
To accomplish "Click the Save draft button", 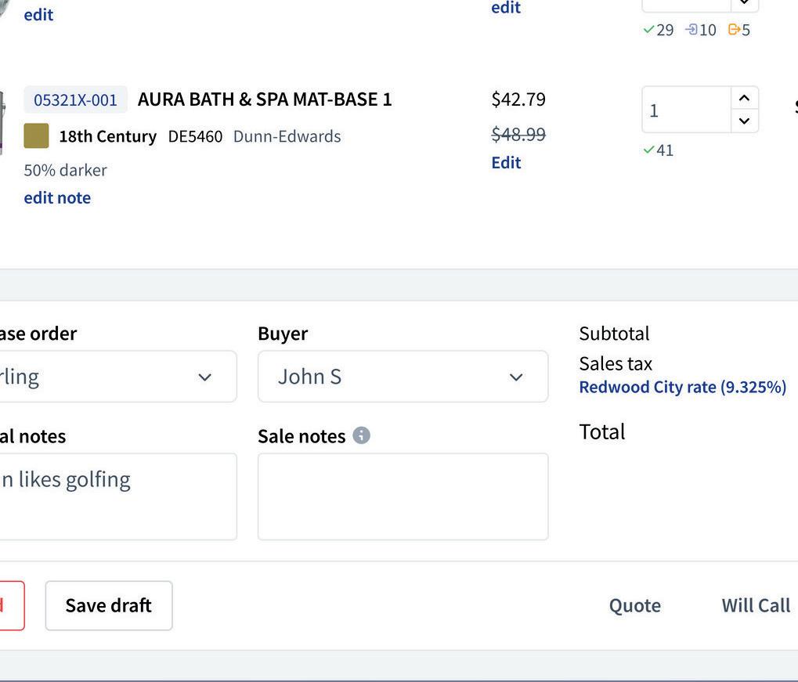I will click(109, 605).
